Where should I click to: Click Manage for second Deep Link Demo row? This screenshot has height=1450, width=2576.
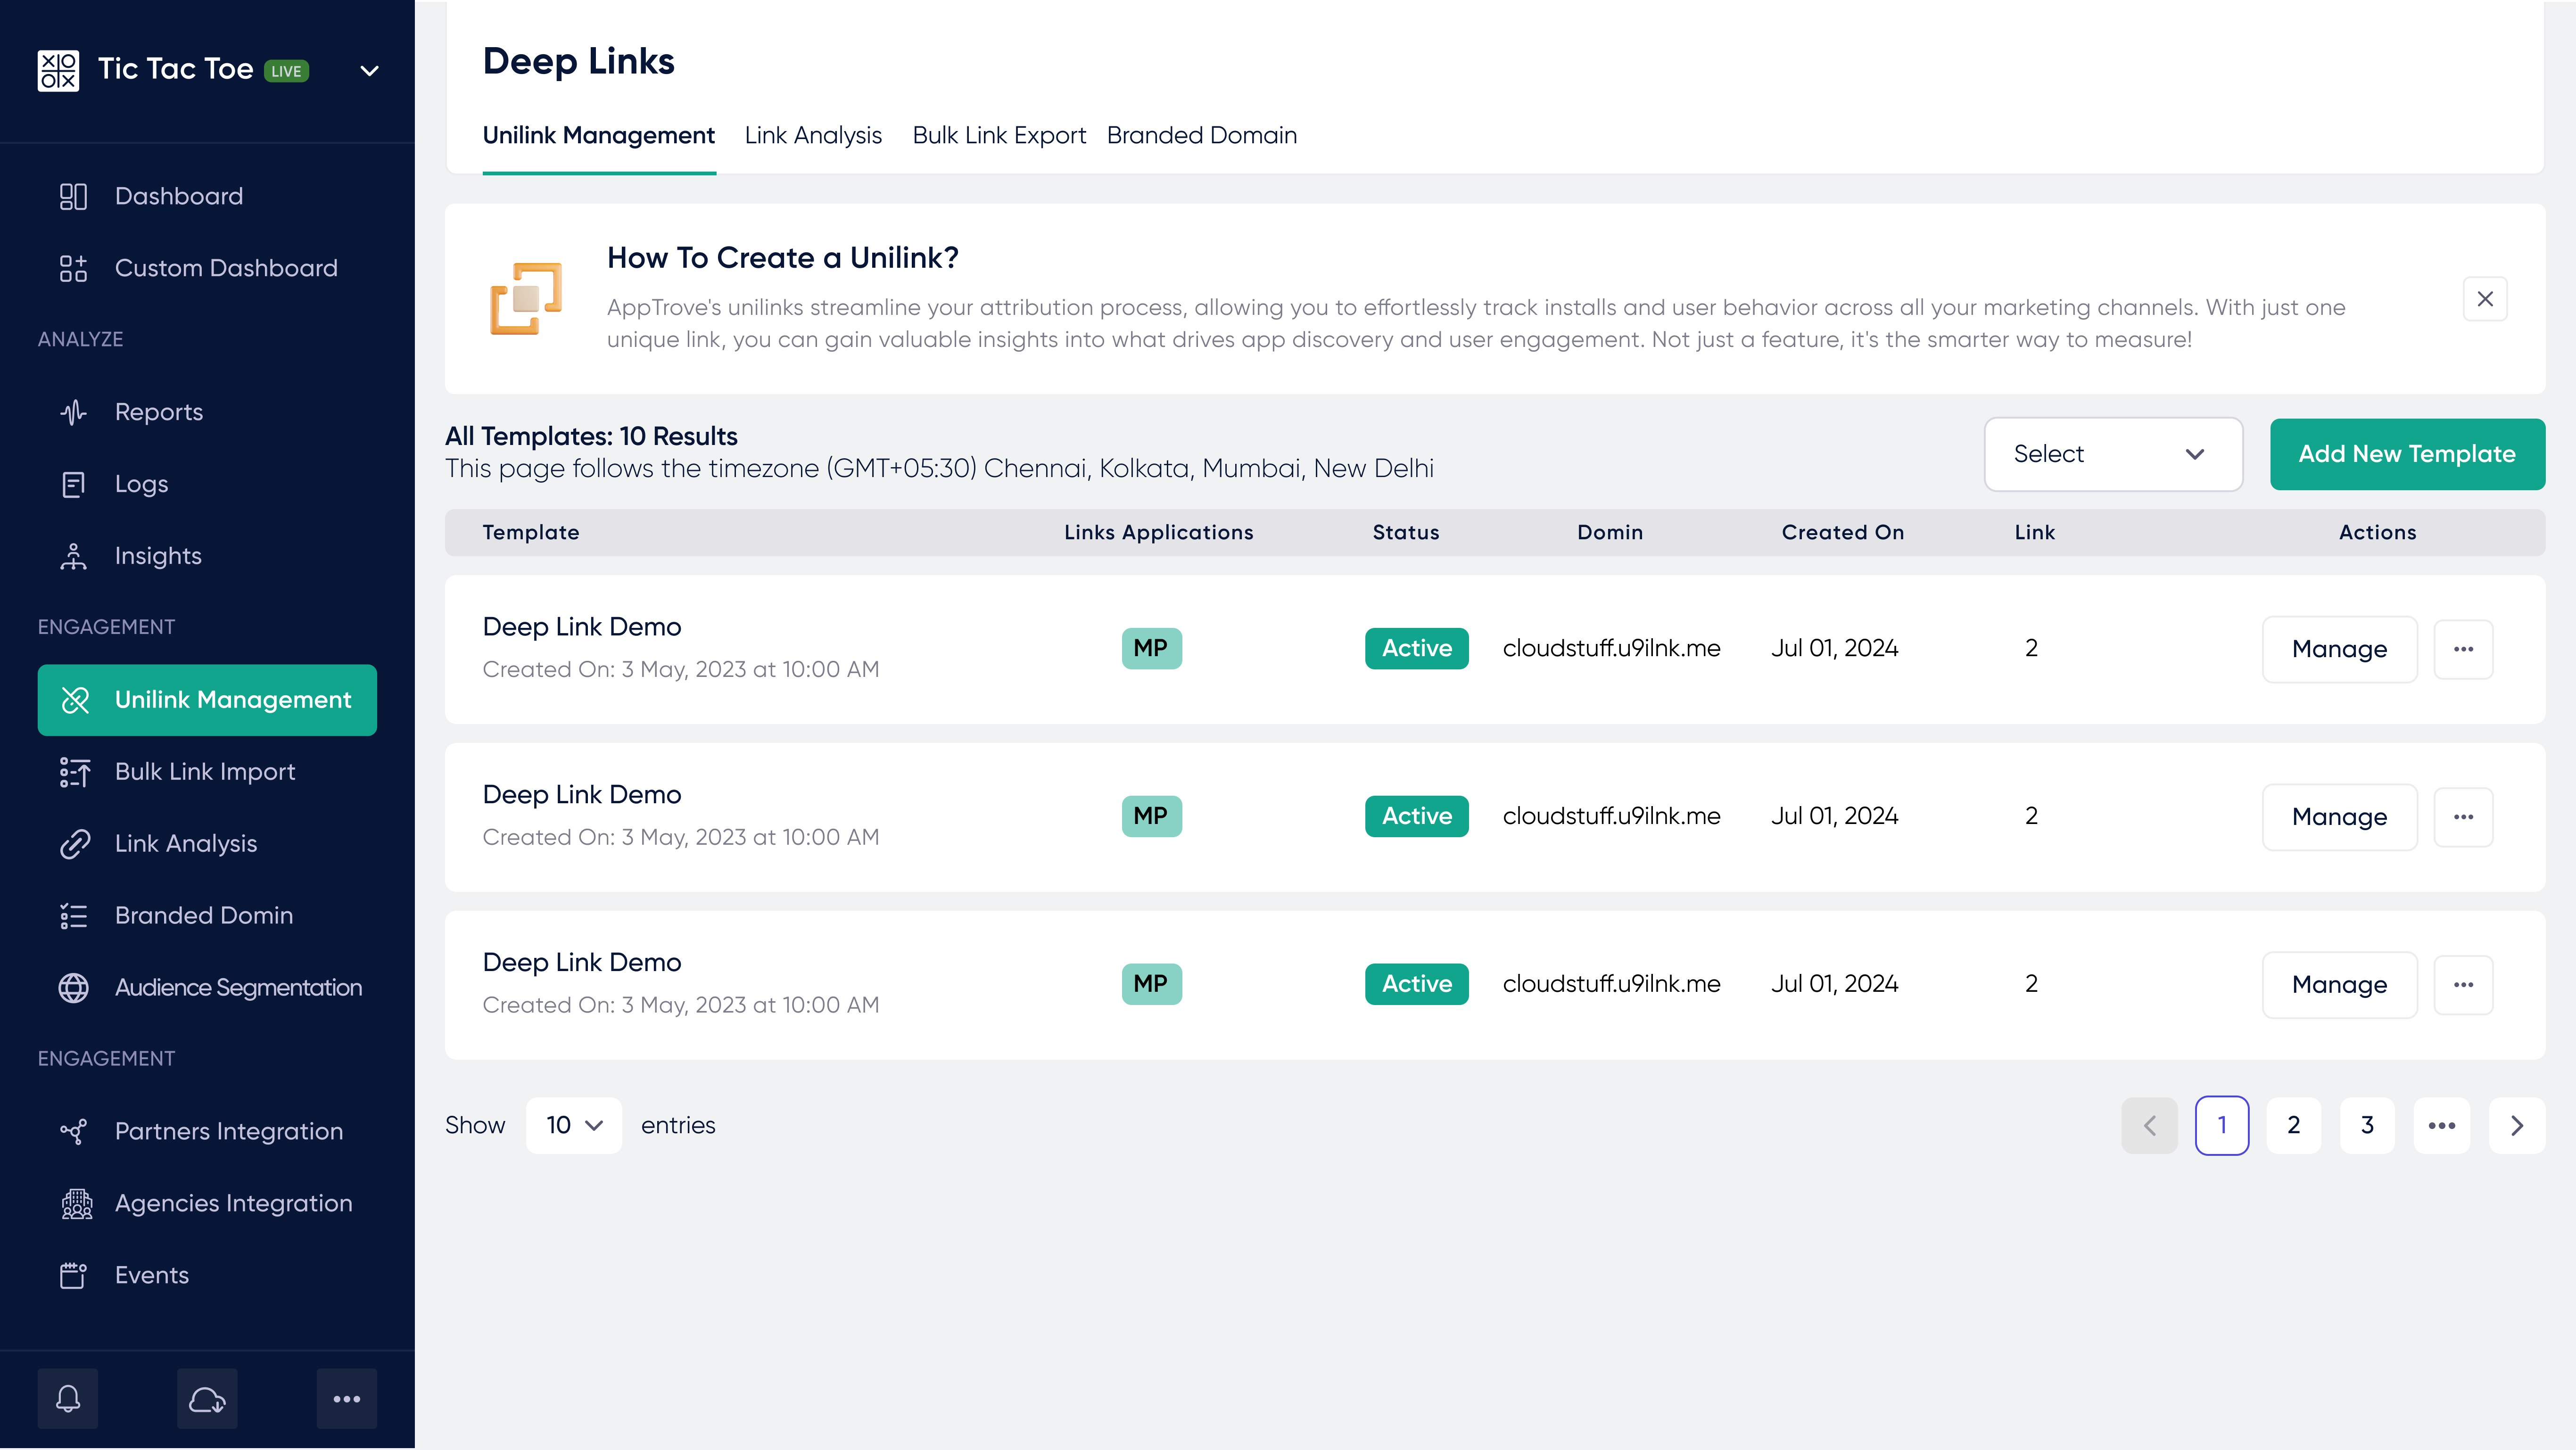pos(2339,817)
